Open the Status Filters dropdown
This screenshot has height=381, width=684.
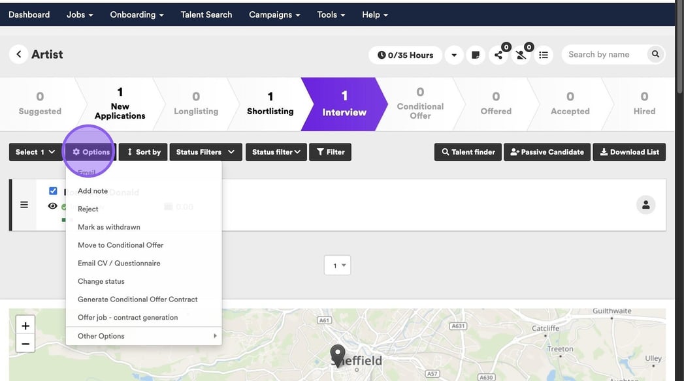point(205,152)
